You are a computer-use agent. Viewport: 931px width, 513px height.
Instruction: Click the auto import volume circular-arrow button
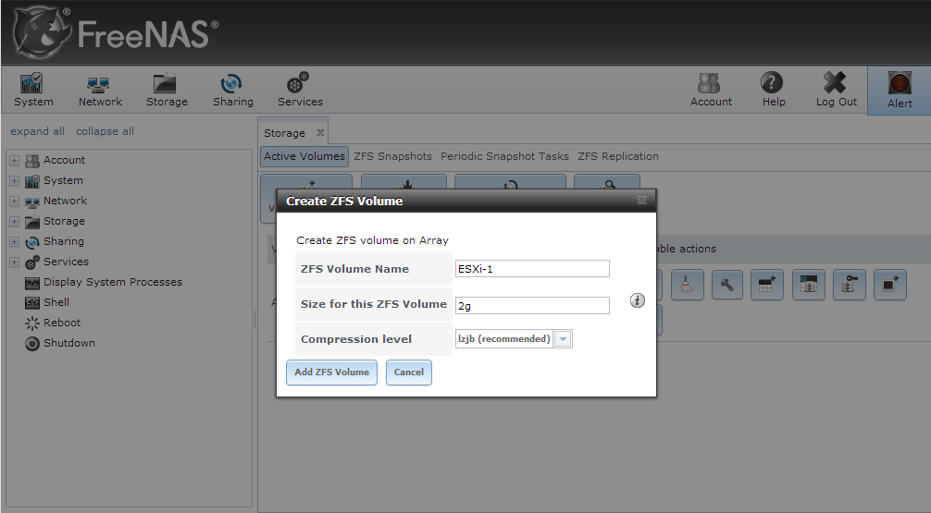pos(510,182)
